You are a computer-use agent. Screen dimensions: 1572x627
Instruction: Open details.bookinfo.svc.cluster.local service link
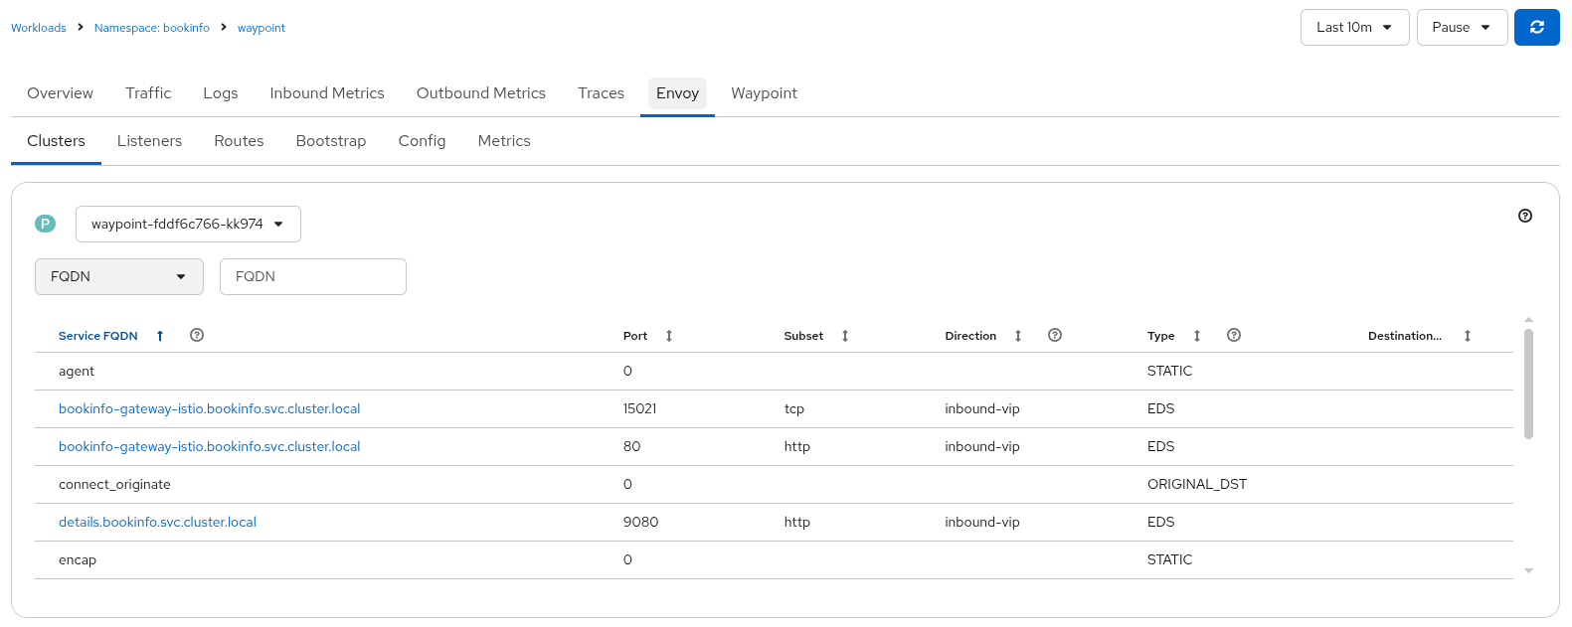pos(157,523)
